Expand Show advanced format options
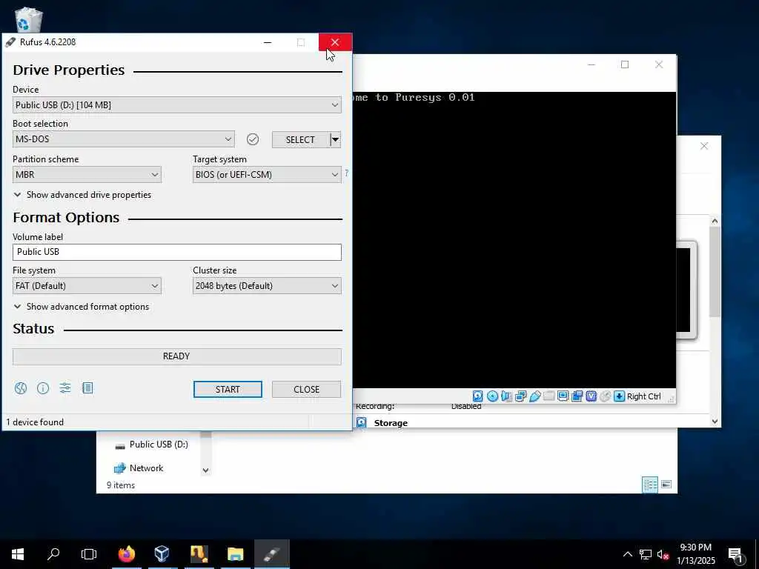The height and width of the screenshot is (569, 759). (x=82, y=307)
